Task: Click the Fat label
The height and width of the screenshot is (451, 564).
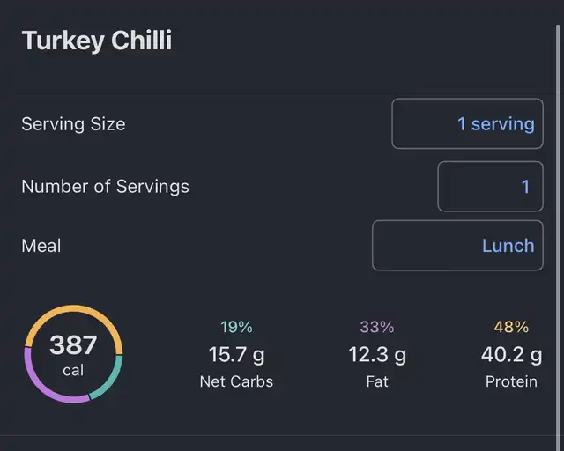Action: [377, 381]
